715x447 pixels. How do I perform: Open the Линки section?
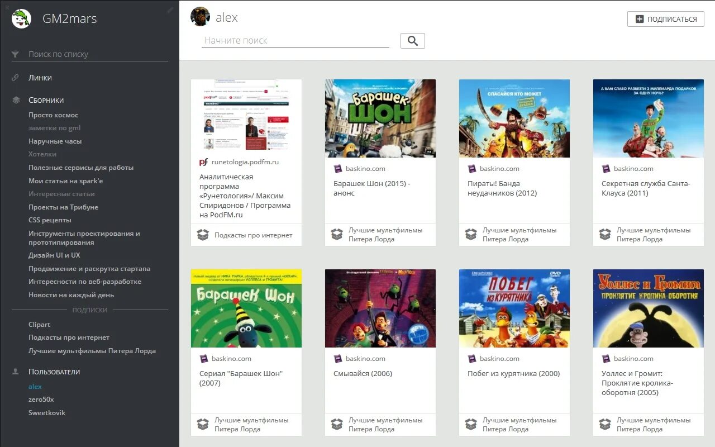[x=40, y=78]
